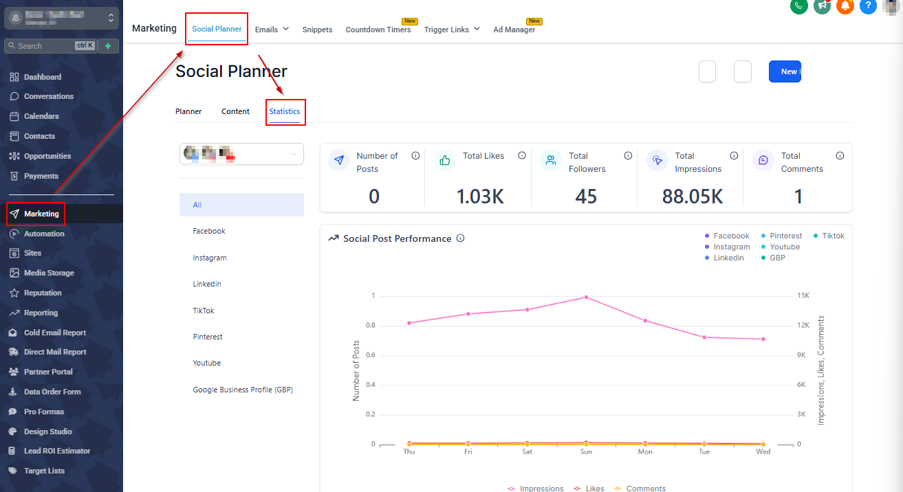The image size is (903, 492).
Task: Expand the Trigger Links dropdown
Action: tap(451, 30)
